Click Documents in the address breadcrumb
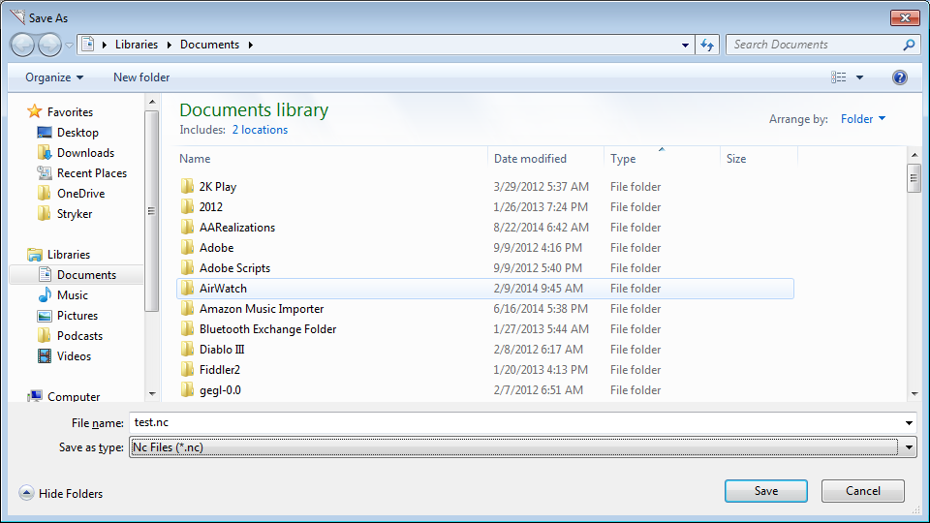The height and width of the screenshot is (523, 930). coord(209,45)
